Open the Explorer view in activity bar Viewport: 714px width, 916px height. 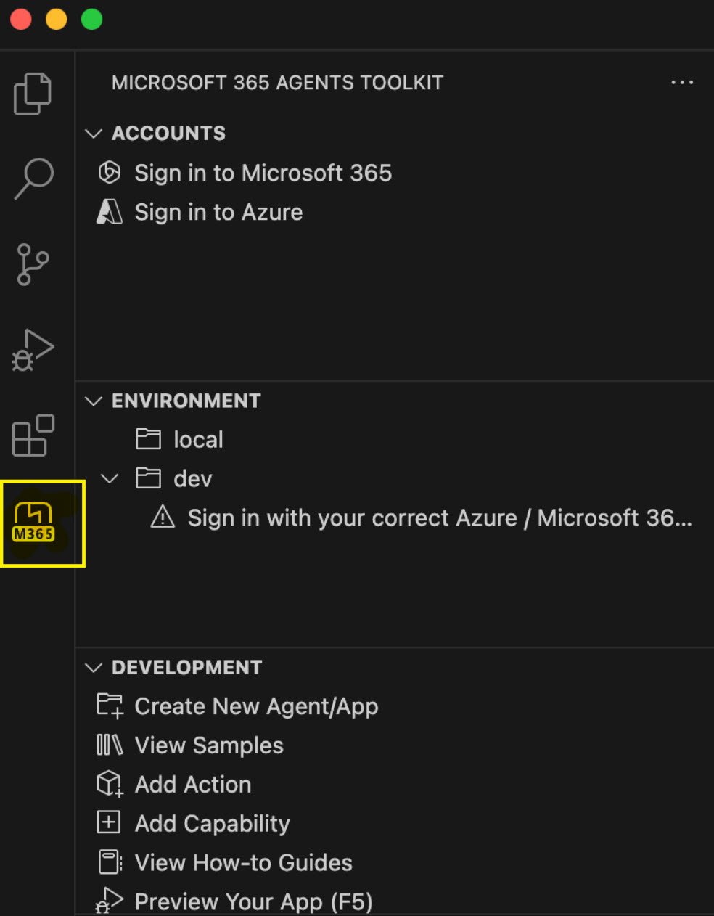coord(33,94)
